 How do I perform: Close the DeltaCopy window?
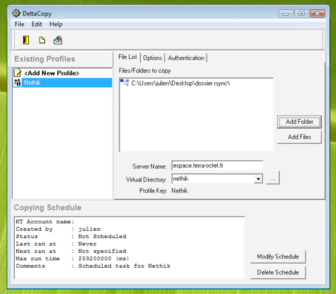click(x=317, y=13)
